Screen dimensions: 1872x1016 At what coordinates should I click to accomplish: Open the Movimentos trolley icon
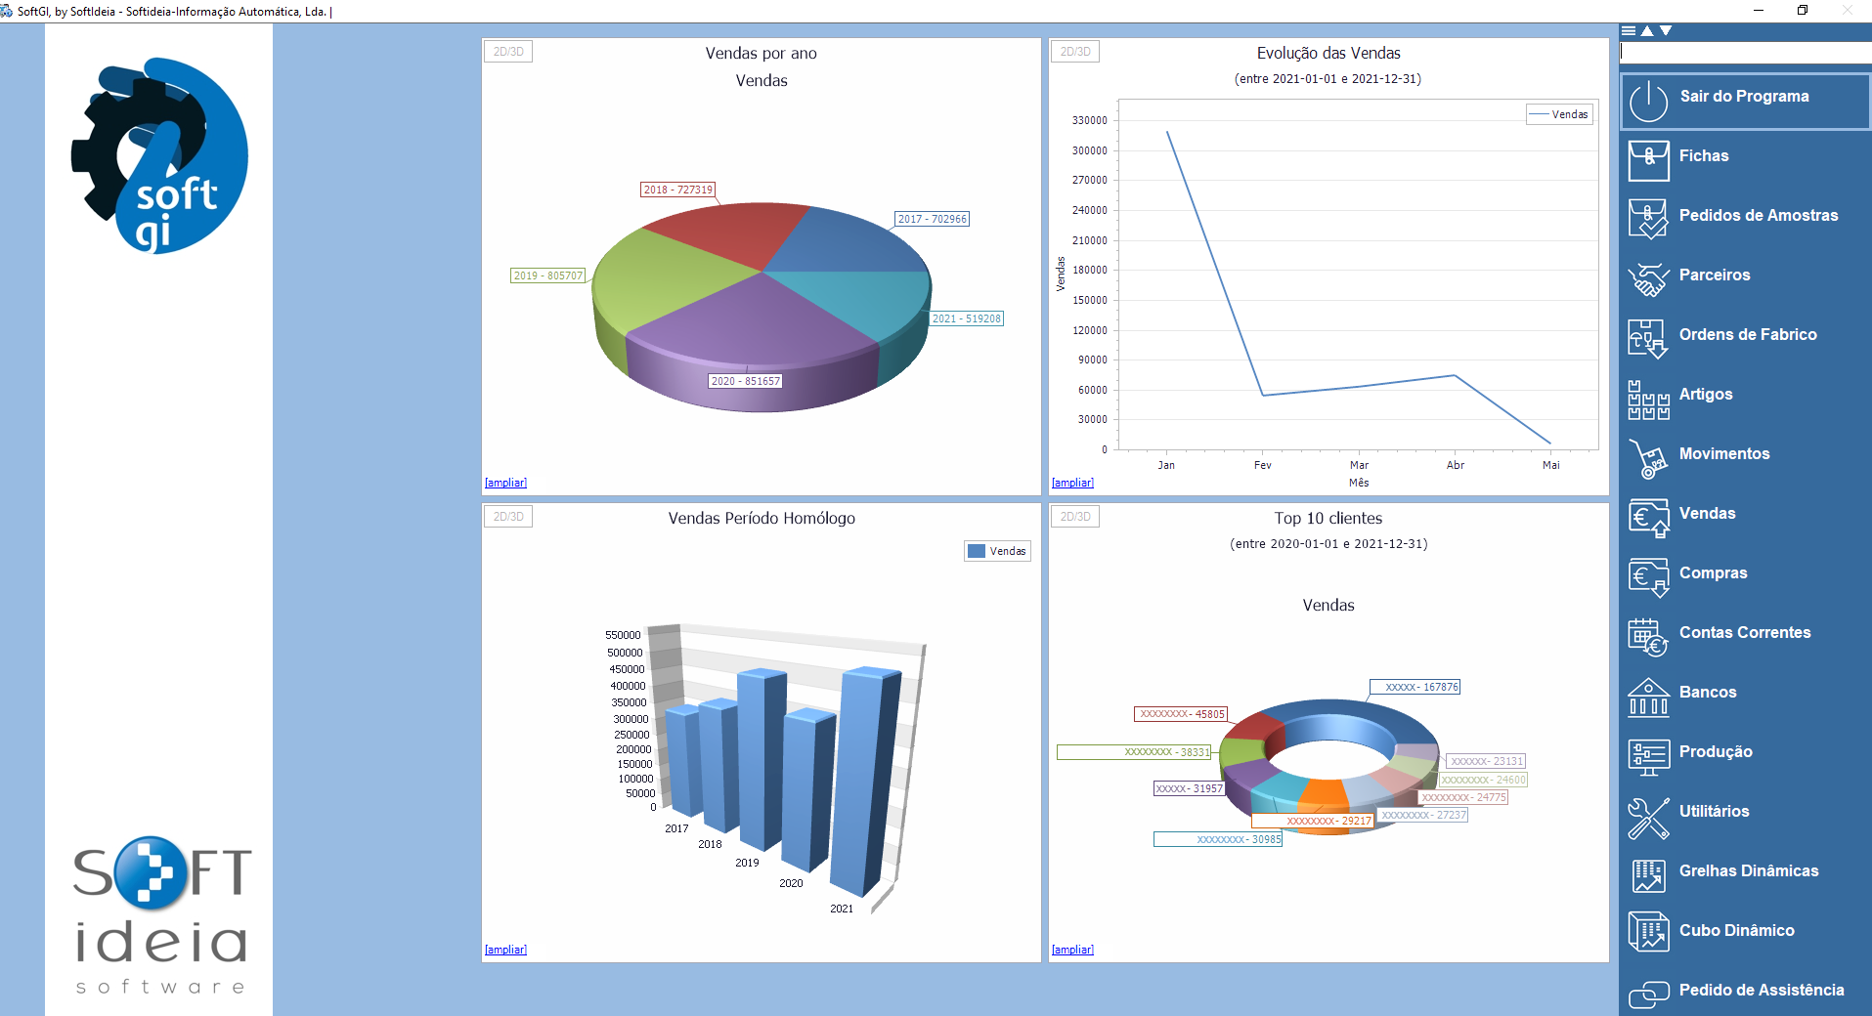point(1648,457)
